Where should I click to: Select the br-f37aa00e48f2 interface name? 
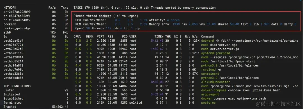click(17, 20)
